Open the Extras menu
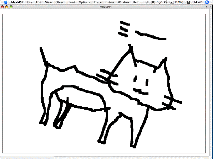This screenshot has width=213, height=159. click(x=110, y=2)
